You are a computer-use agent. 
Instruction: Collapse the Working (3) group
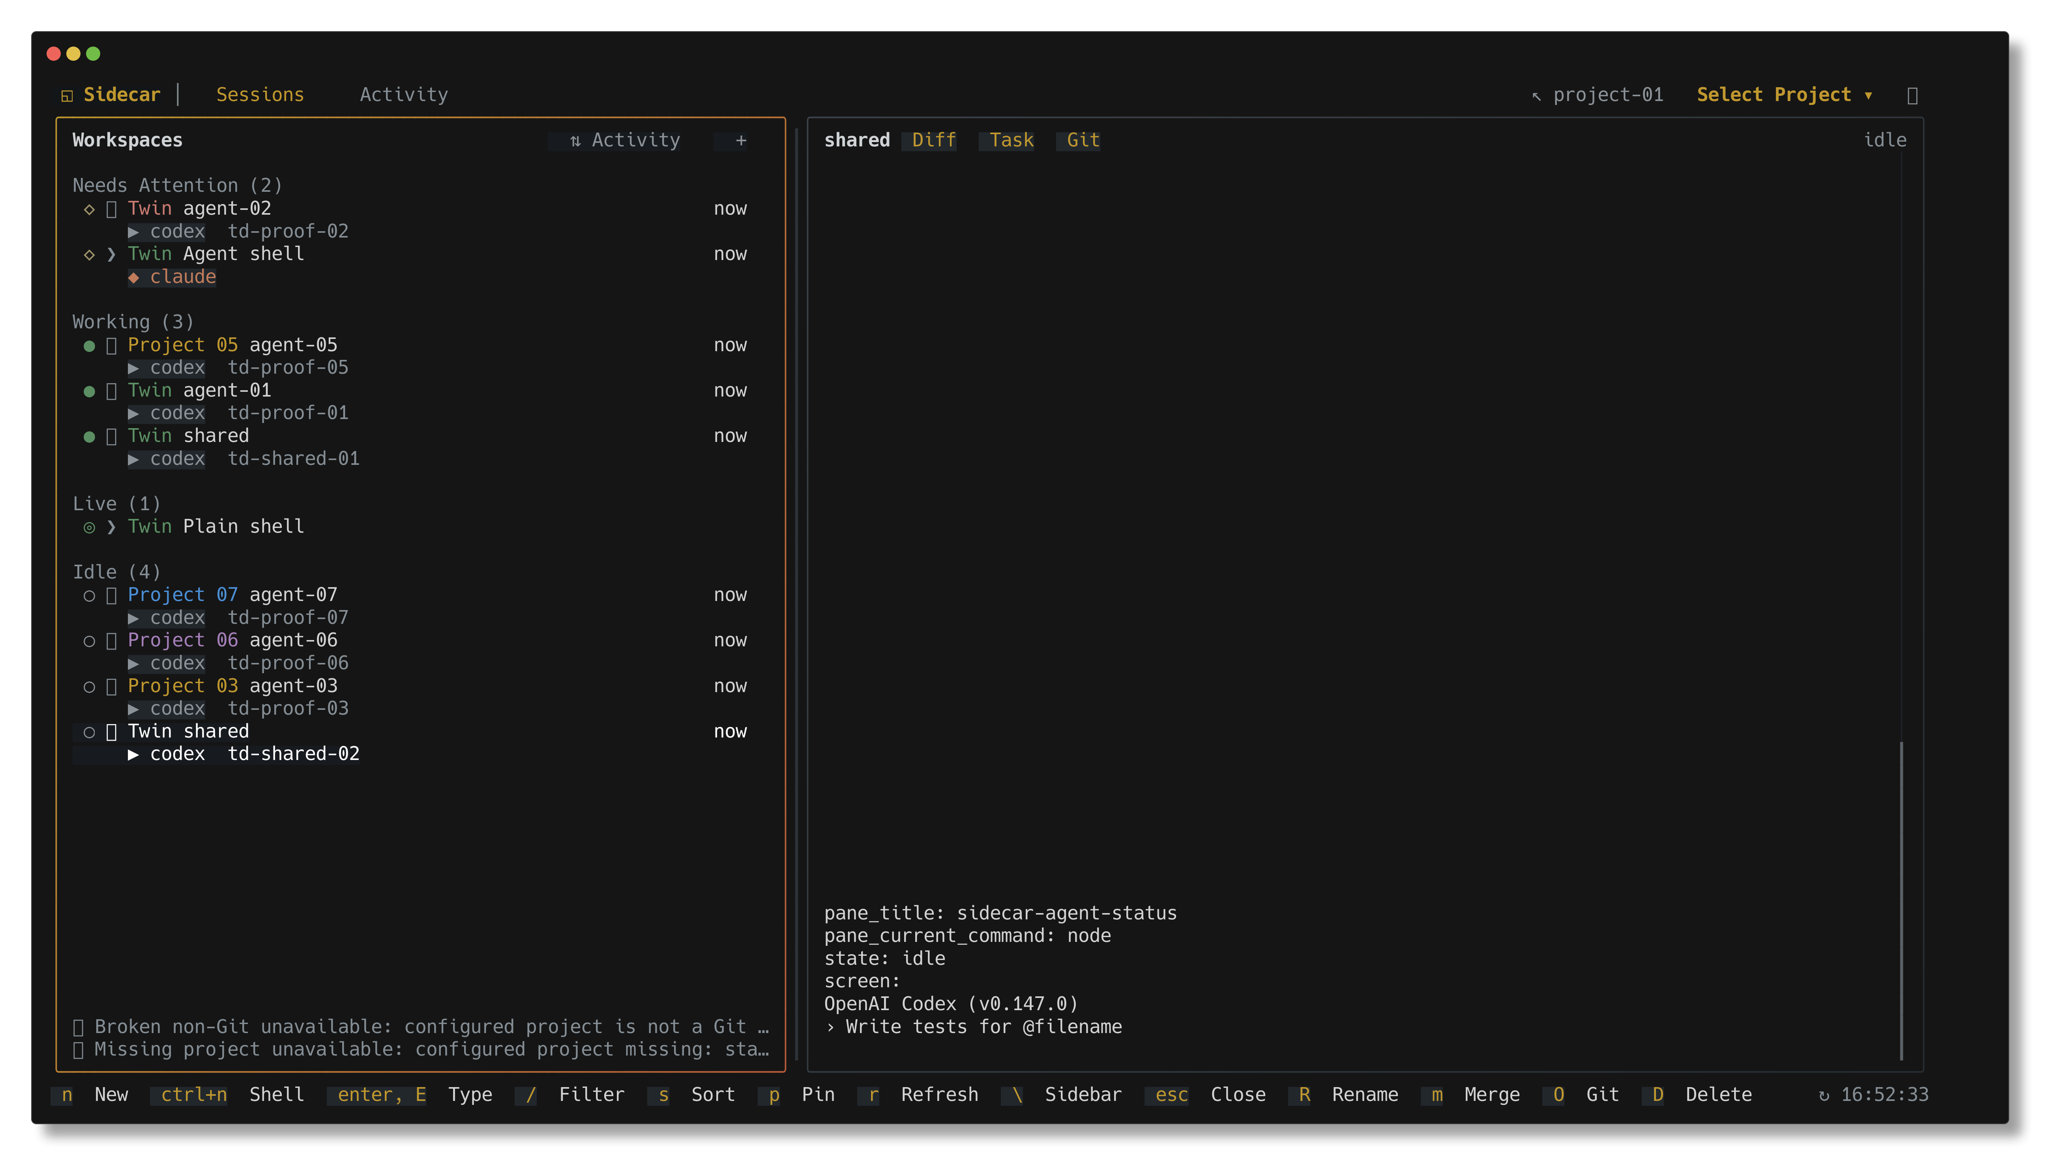[x=133, y=322]
